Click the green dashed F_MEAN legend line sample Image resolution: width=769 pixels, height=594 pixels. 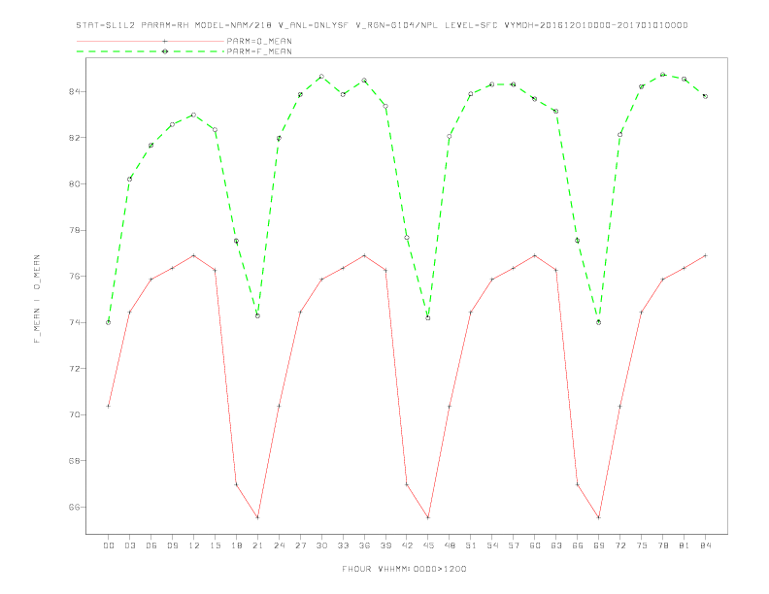[x=150, y=51]
